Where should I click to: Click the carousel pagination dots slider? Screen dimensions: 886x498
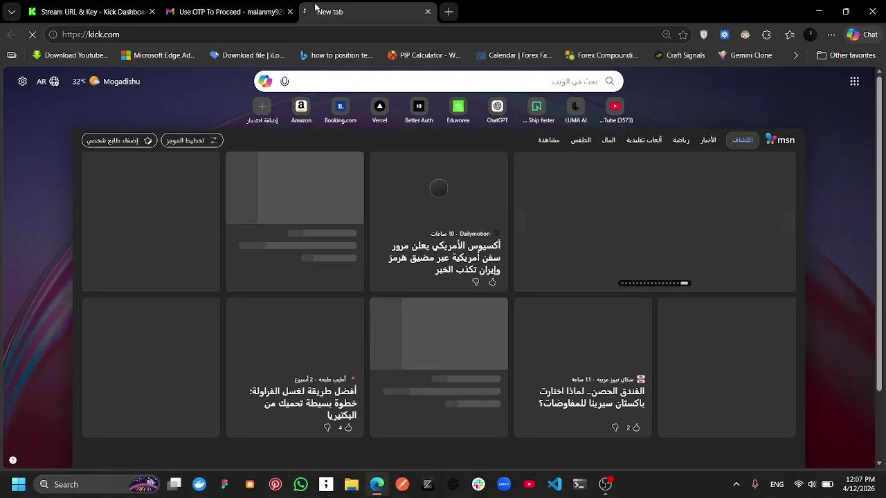coord(654,283)
